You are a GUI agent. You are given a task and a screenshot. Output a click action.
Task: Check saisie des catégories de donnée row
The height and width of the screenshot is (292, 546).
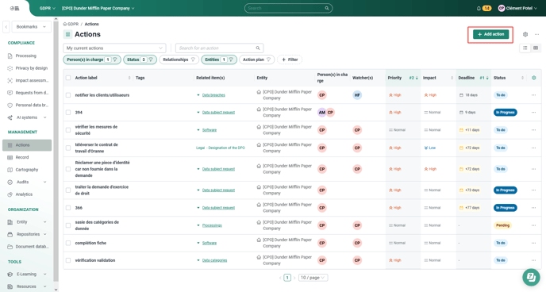(68, 225)
